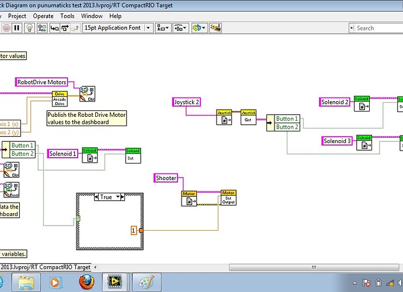Click the Step Into button
Viewport: 403px width, 292px height.
[54, 28]
